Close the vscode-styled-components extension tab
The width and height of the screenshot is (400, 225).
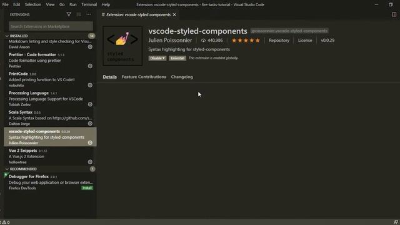(x=174, y=15)
